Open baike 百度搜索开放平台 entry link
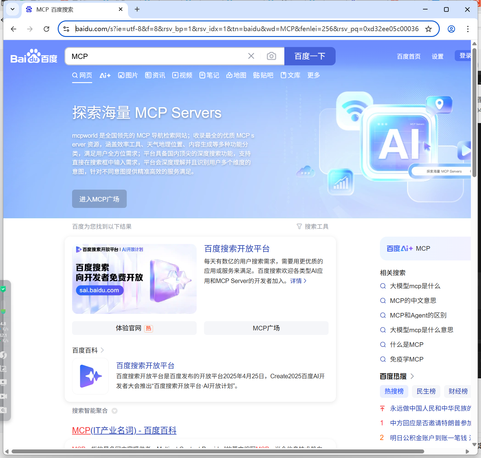The width and height of the screenshot is (481, 458). pyautogui.click(x=145, y=365)
